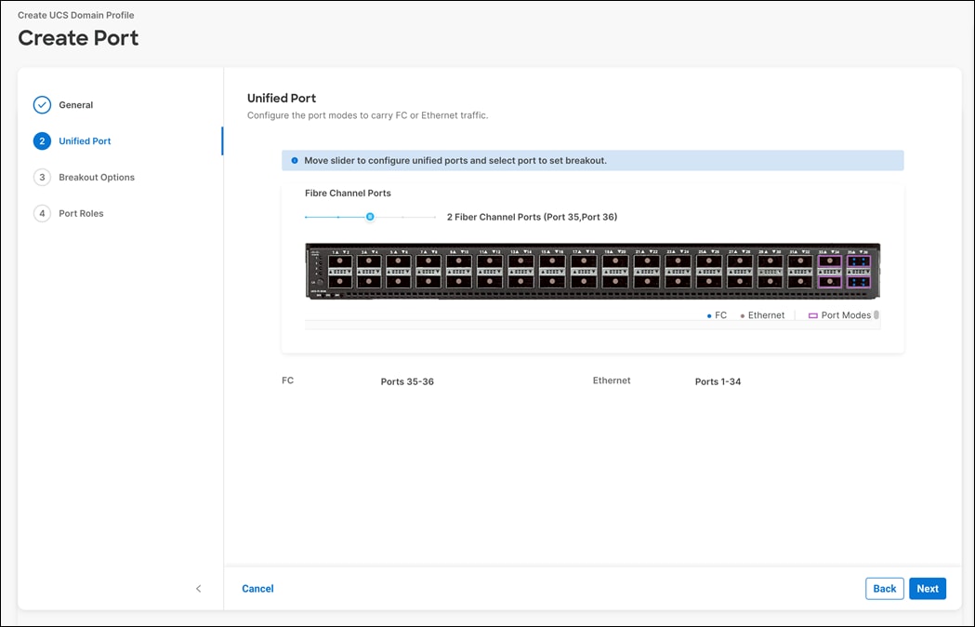Click the FC legend dot
The width and height of the screenshot is (975, 627).
click(x=709, y=314)
